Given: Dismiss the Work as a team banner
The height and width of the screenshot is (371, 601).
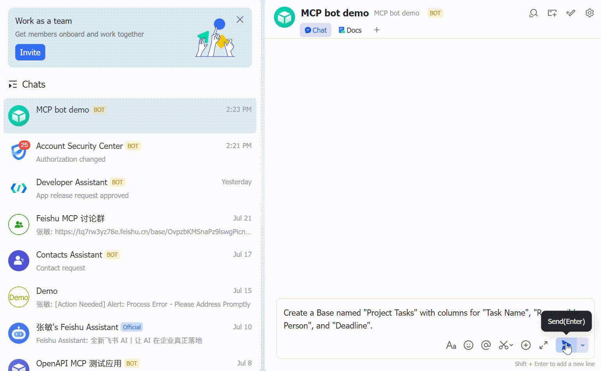Looking at the screenshot, I should pyautogui.click(x=240, y=19).
